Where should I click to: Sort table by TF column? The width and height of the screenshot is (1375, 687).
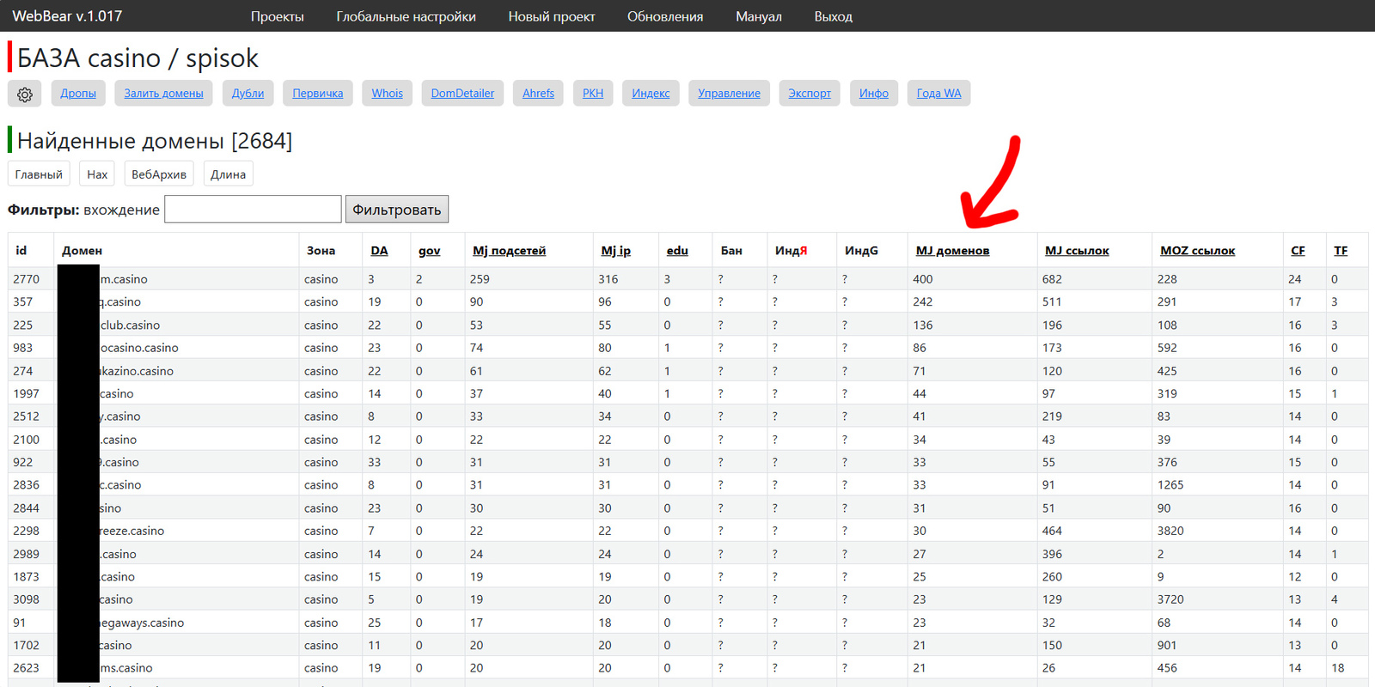click(x=1340, y=251)
